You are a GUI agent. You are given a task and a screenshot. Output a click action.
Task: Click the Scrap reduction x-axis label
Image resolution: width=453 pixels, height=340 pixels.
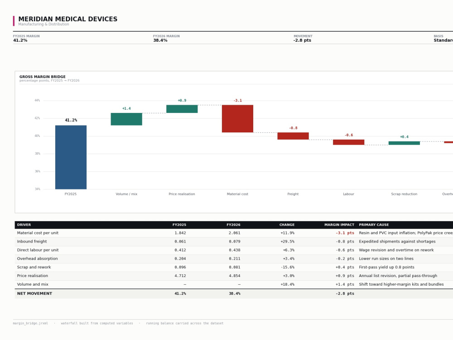404,194
